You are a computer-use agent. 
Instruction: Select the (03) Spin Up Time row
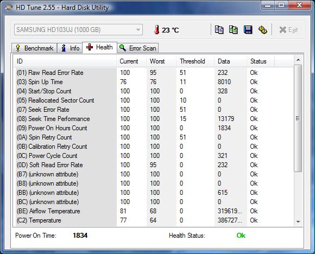(154, 82)
